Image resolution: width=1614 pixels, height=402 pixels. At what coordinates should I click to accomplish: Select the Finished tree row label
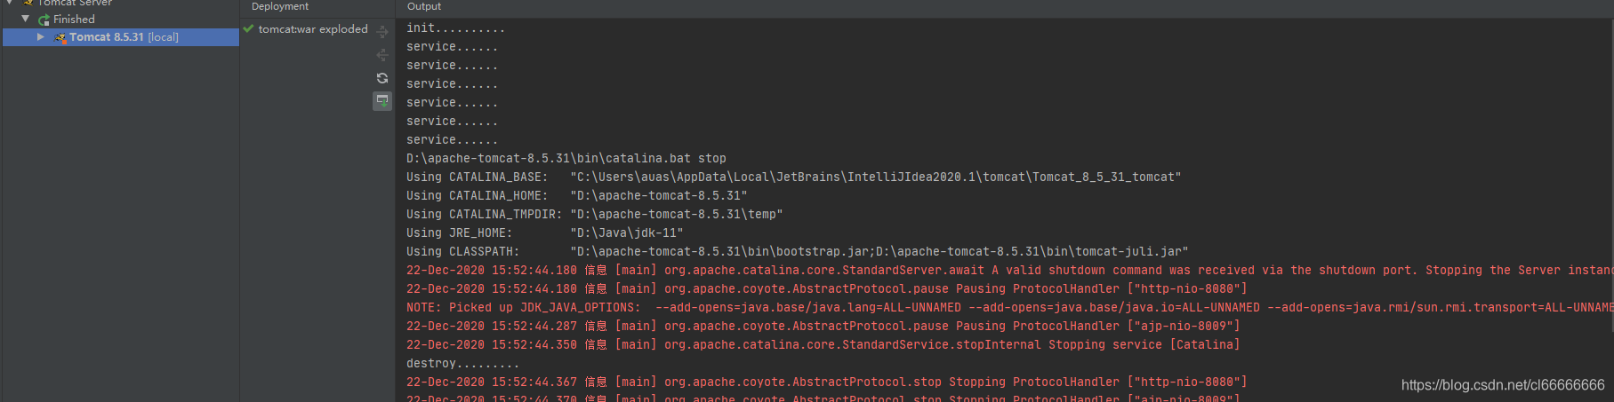pos(74,19)
